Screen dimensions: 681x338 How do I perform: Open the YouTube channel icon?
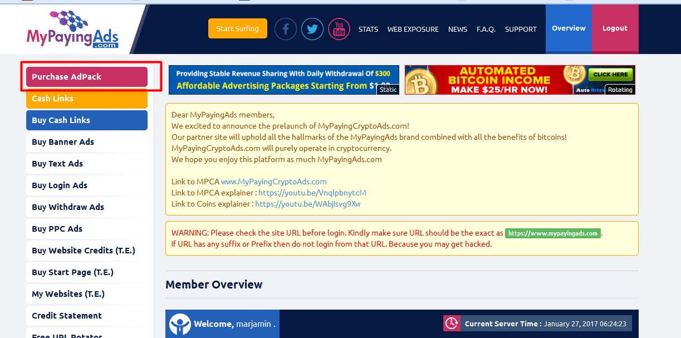(x=339, y=29)
